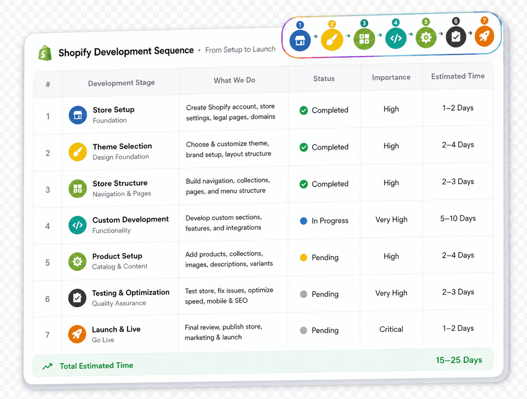Viewport: 527px width, 399px height.
Task: Click the Quality Assurance subtitle
Action: pos(119,303)
